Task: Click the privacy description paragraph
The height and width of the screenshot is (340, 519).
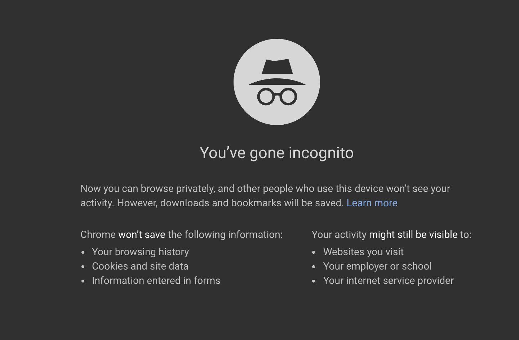Action: point(265,196)
